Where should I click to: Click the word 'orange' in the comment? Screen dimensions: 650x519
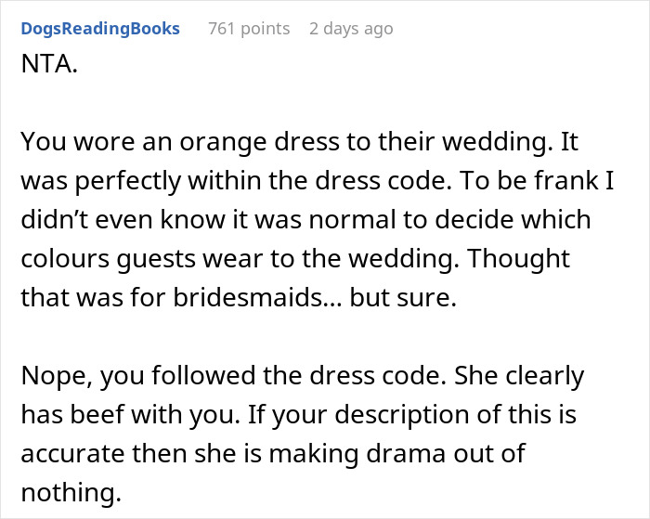tap(224, 142)
